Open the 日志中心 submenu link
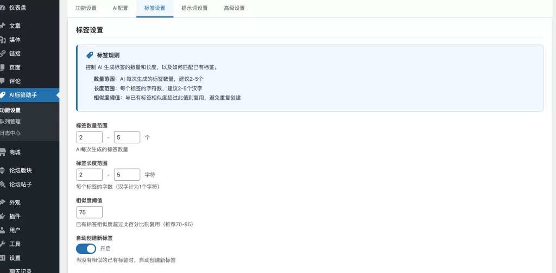556x273 pixels. click(x=10, y=134)
